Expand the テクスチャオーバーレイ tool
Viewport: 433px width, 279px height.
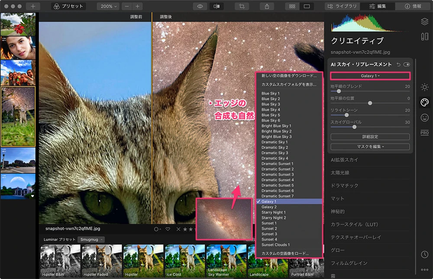click(x=355, y=237)
